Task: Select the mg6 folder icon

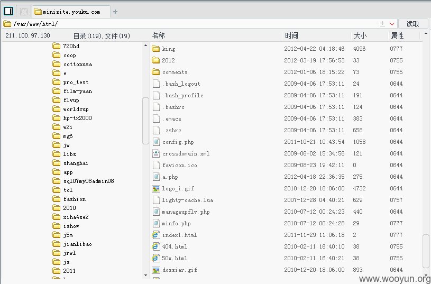Action: point(57,136)
